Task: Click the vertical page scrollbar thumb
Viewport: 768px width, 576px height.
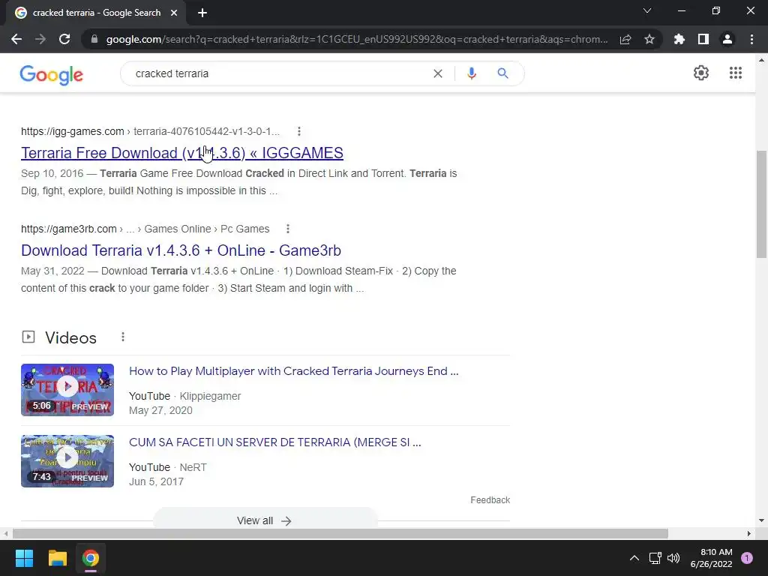Action: point(761,204)
